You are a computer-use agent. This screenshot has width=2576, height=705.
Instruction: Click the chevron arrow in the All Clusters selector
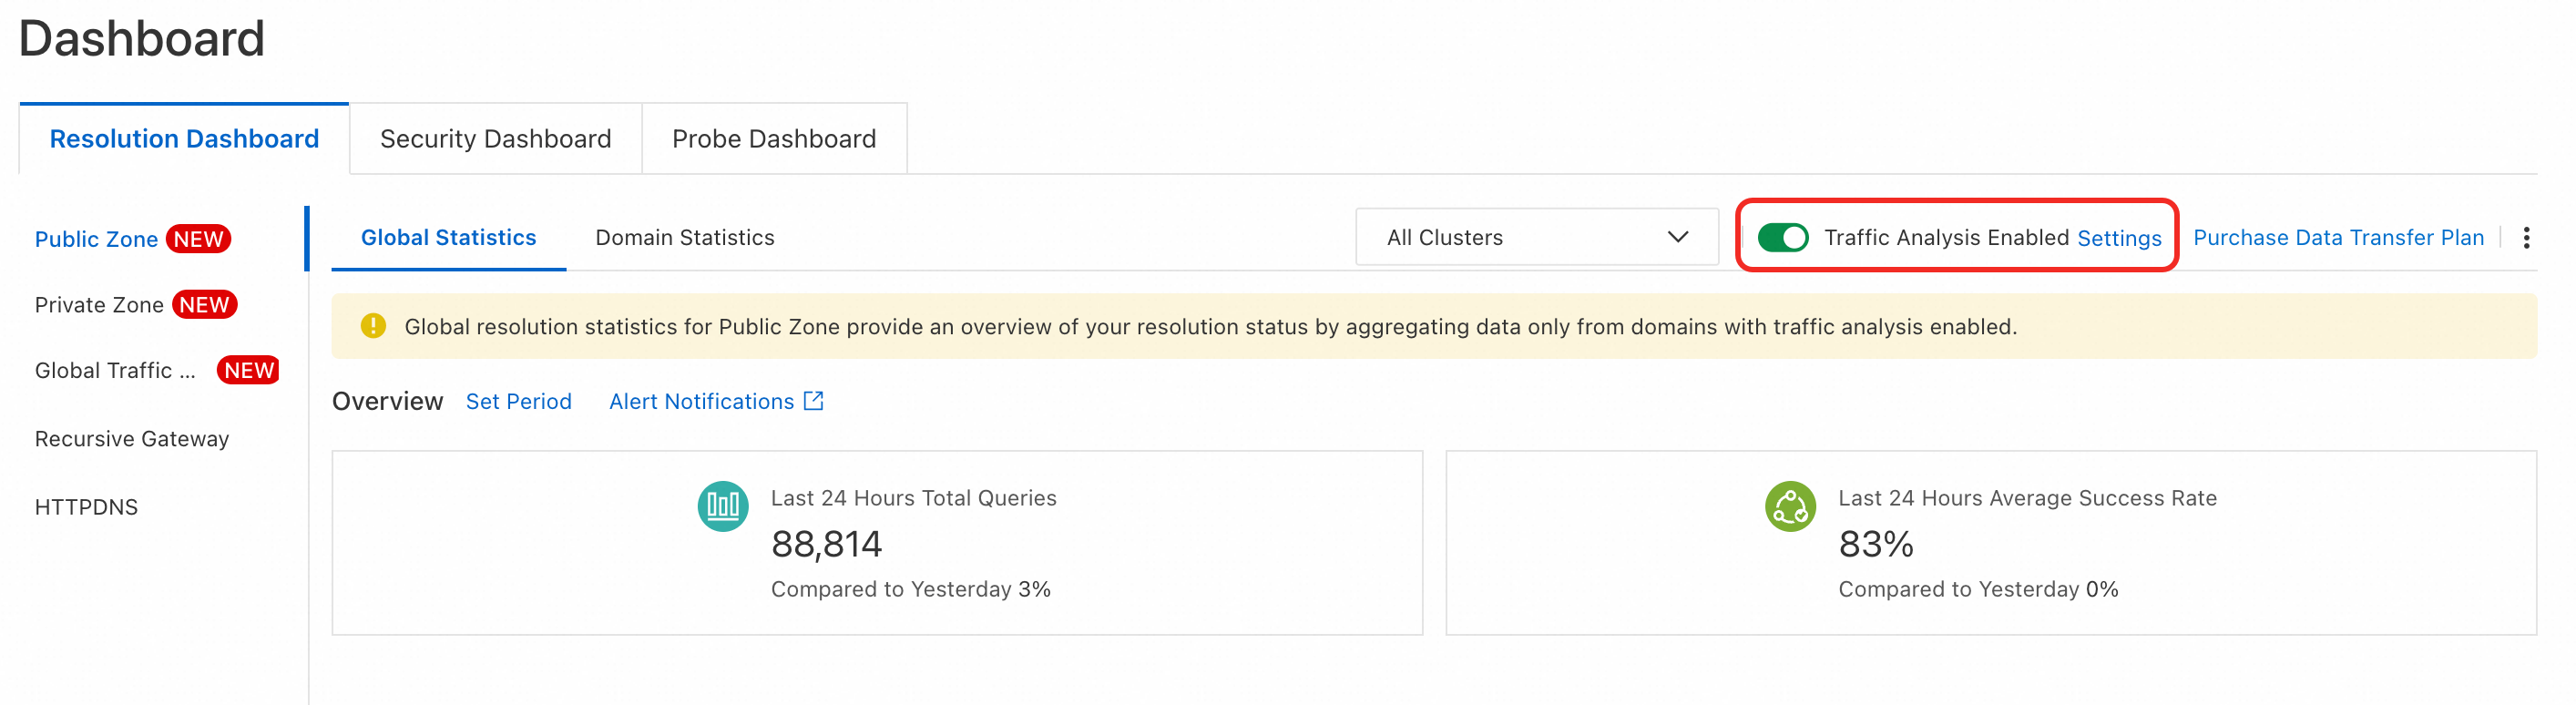click(1677, 238)
